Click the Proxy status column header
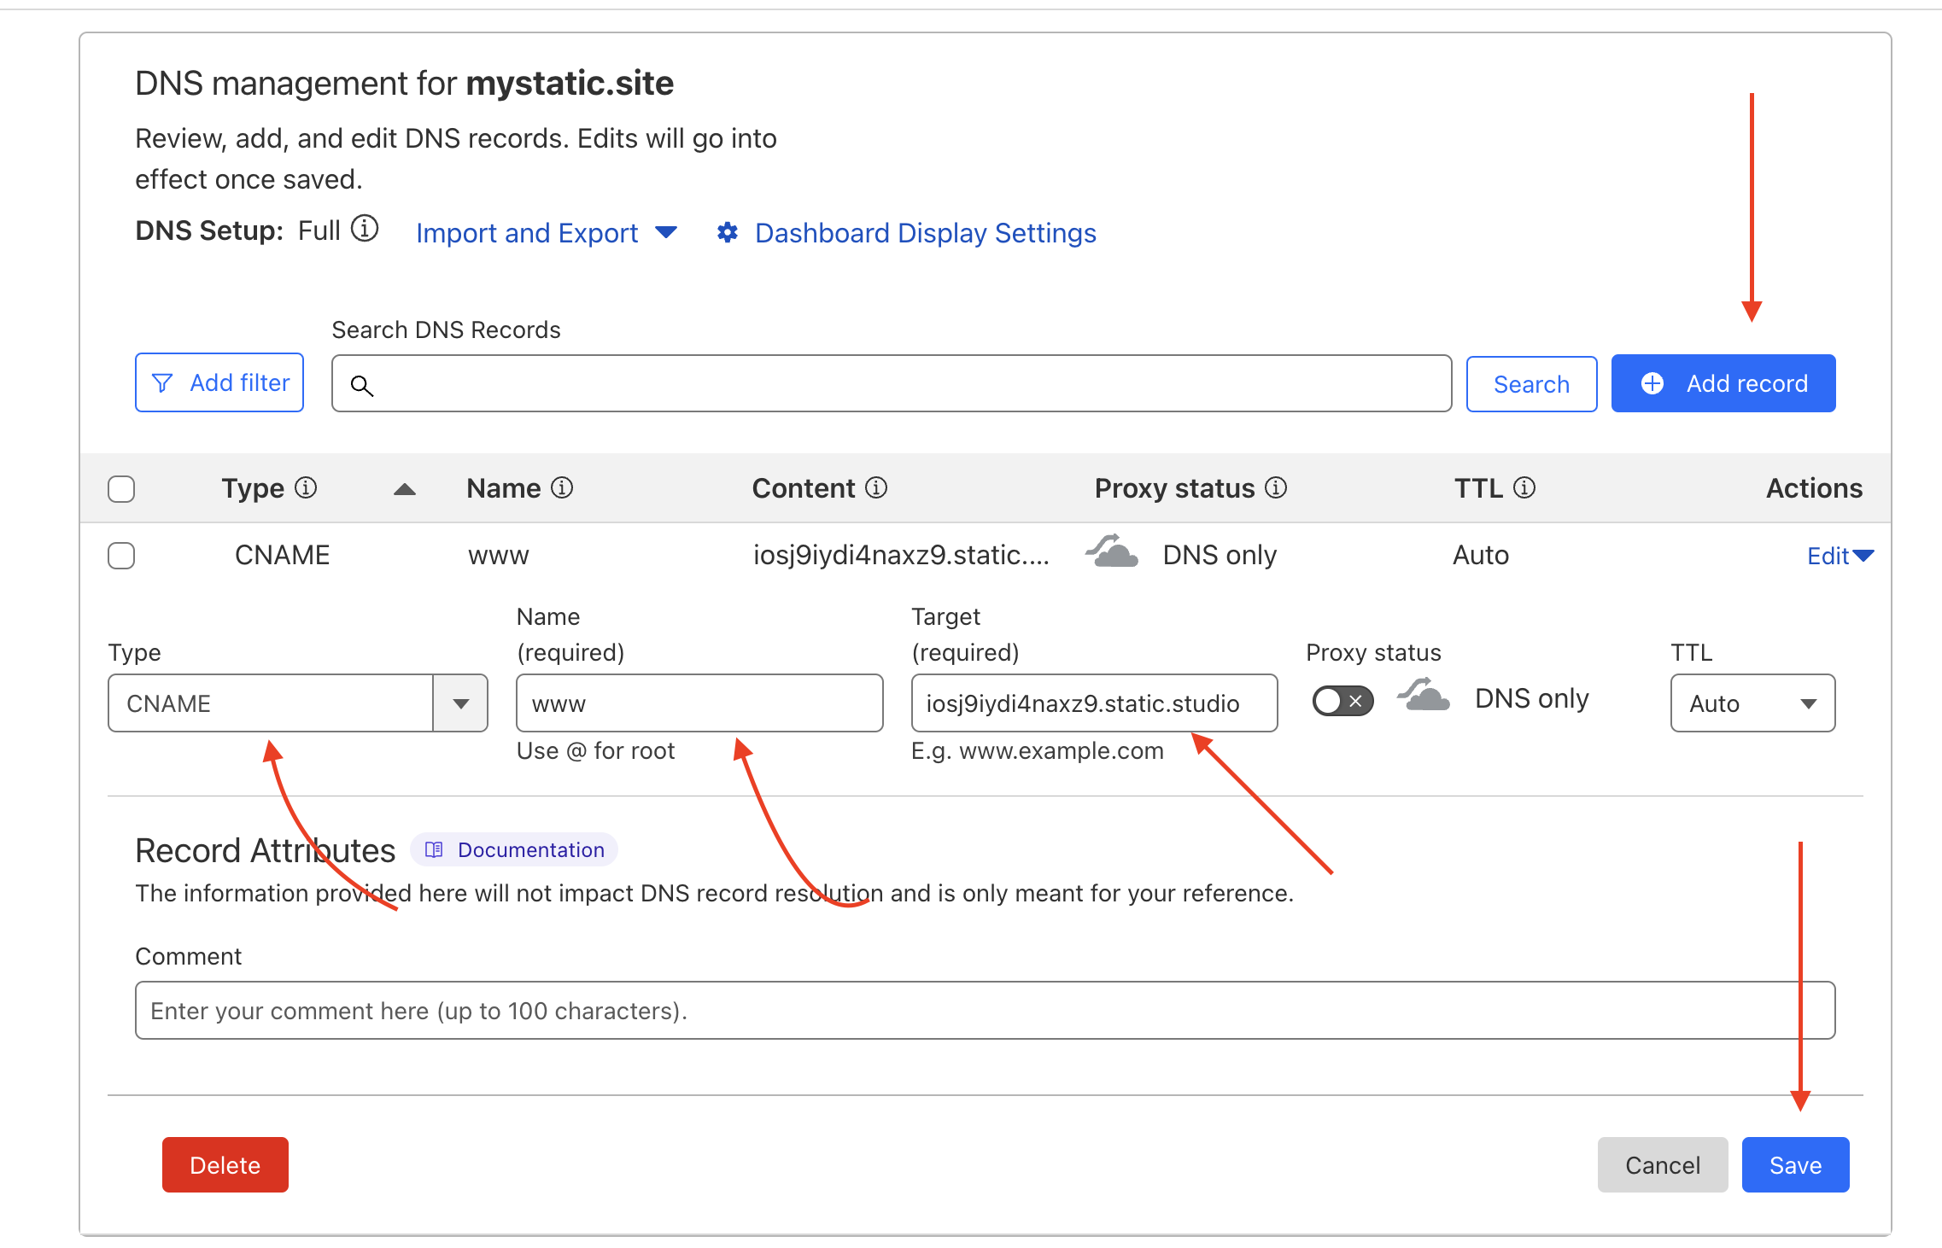The width and height of the screenshot is (1942, 1248). (1174, 488)
